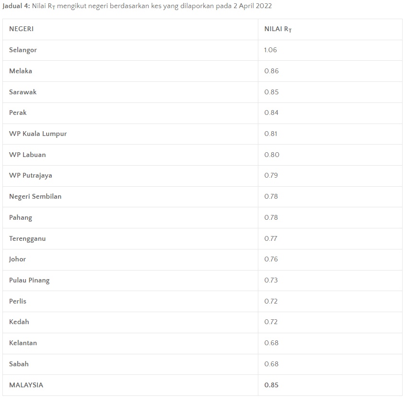Image resolution: width=405 pixels, height=406 pixels.
Task: Click the WP Putrajaya row label
Action: (x=31, y=176)
